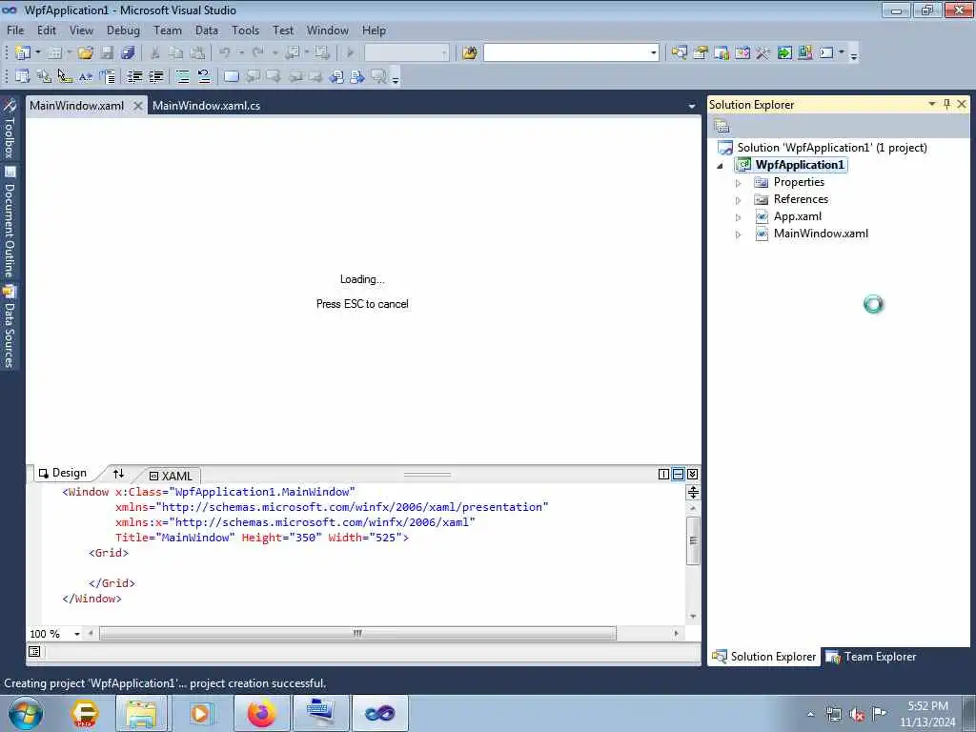Screen dimensions: 976x732
Task: Click the Increase Line Indent icon
Action: pos(155,76)
